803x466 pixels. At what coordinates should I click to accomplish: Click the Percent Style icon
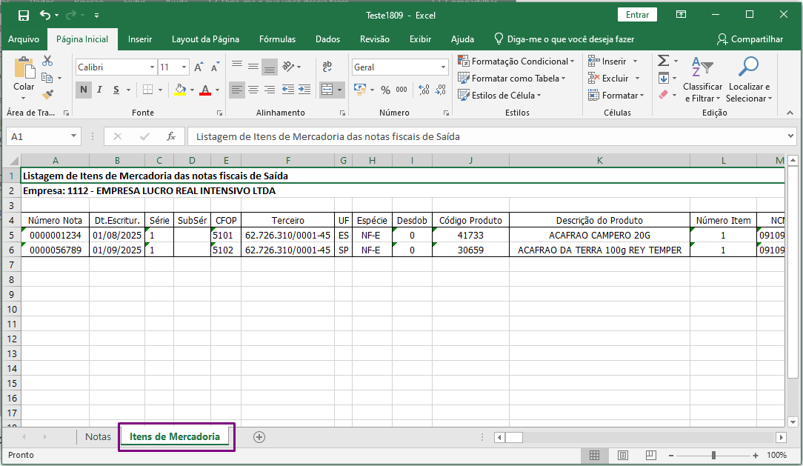point(385,90)
